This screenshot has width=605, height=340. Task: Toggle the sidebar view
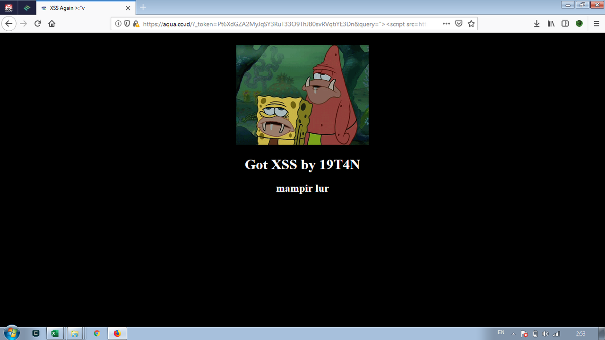565,24
